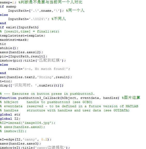Click the InputPath '.\0024\' line
The image size is (146, 149).
(x=37, y=19)
